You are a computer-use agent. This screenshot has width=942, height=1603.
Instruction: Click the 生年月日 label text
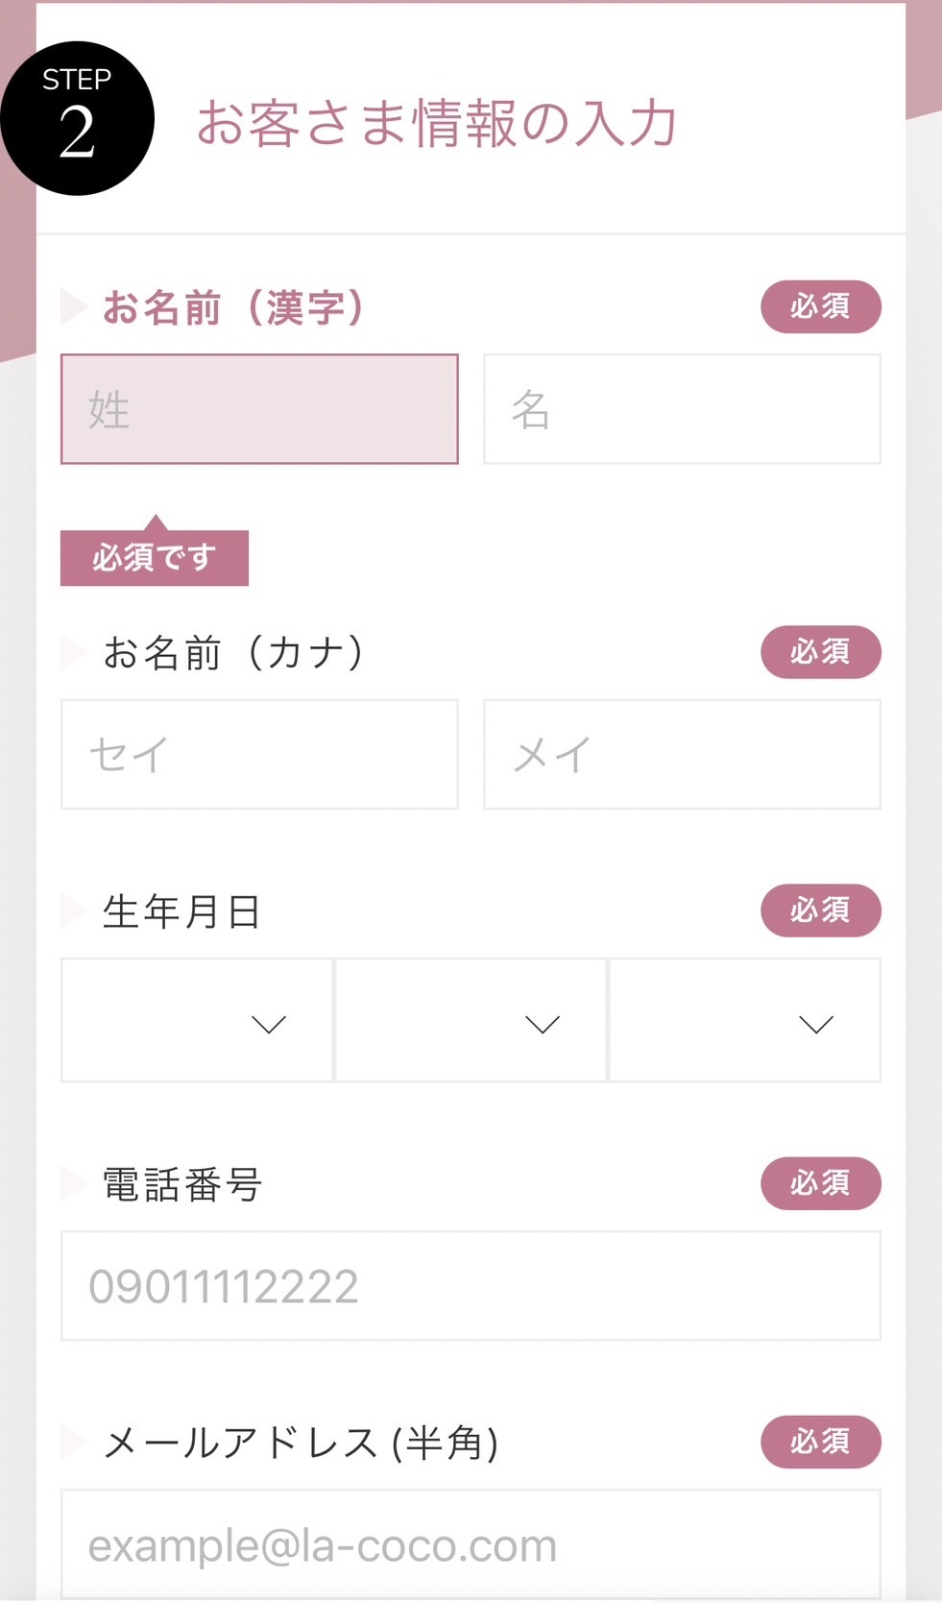click(x=181, y=911)
